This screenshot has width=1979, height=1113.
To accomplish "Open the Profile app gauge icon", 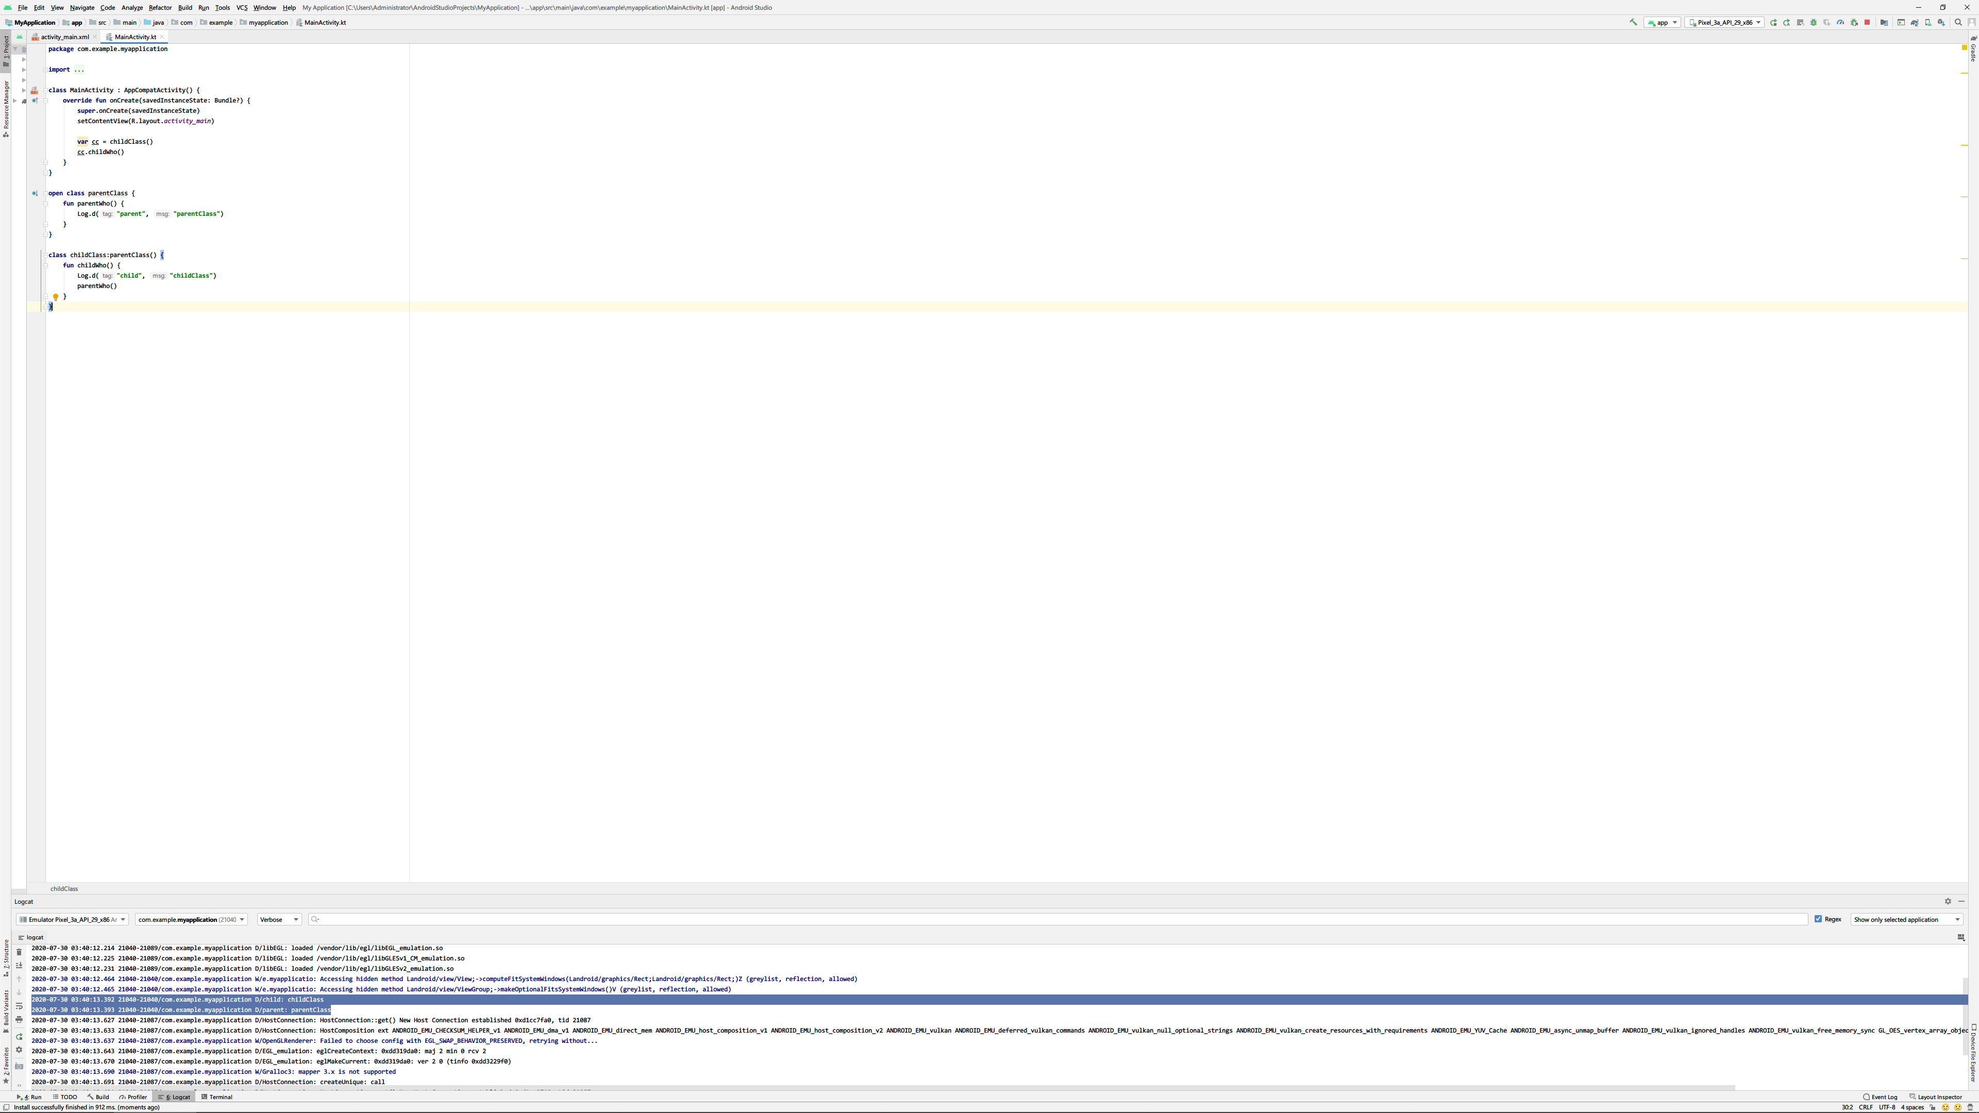I will click(1840, 22).
